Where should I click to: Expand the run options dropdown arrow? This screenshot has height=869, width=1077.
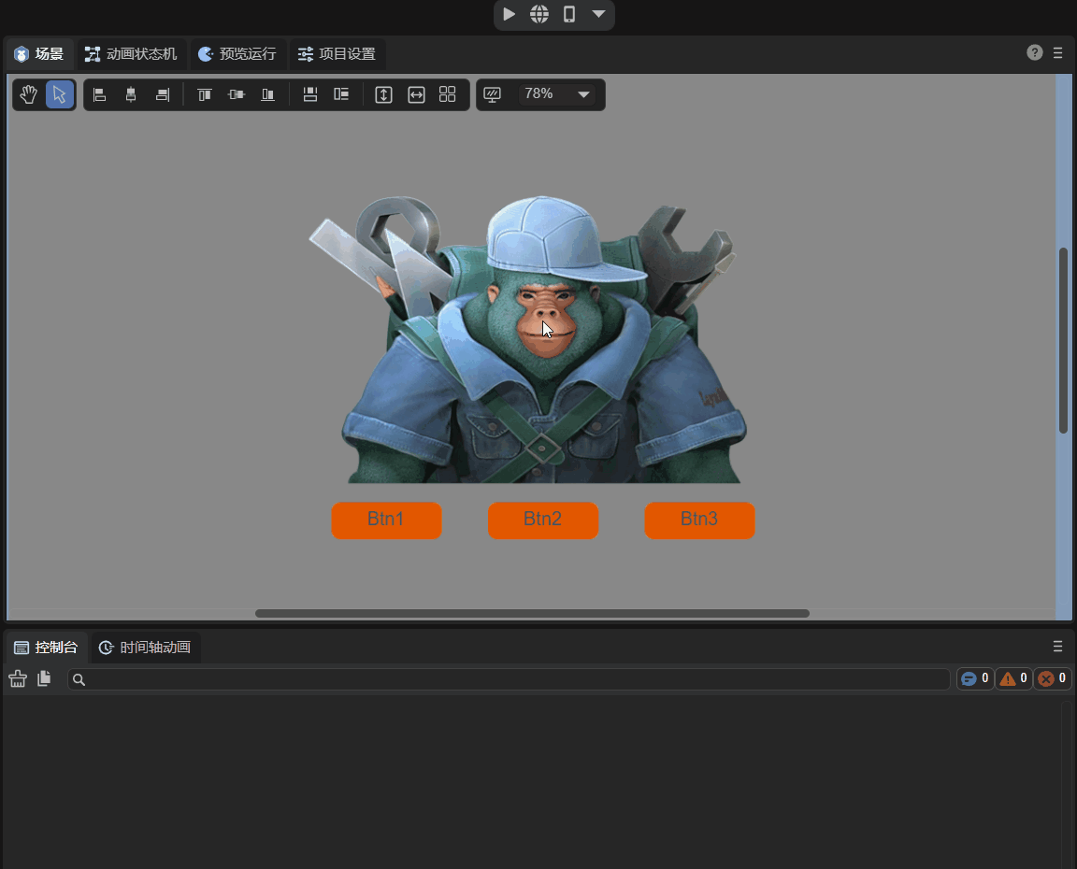(598, 14)
